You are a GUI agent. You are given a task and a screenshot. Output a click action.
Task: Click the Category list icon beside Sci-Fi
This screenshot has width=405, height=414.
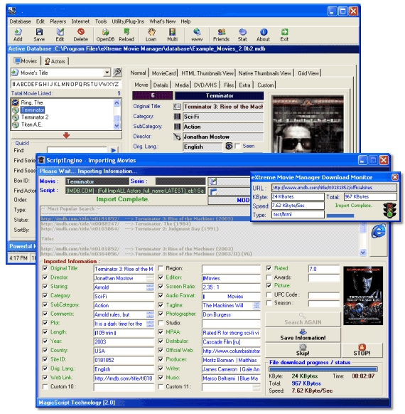point(177,117)
